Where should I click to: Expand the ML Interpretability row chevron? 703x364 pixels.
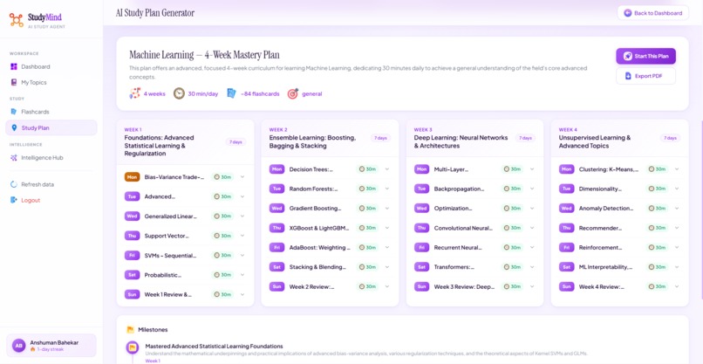point(677,266)
